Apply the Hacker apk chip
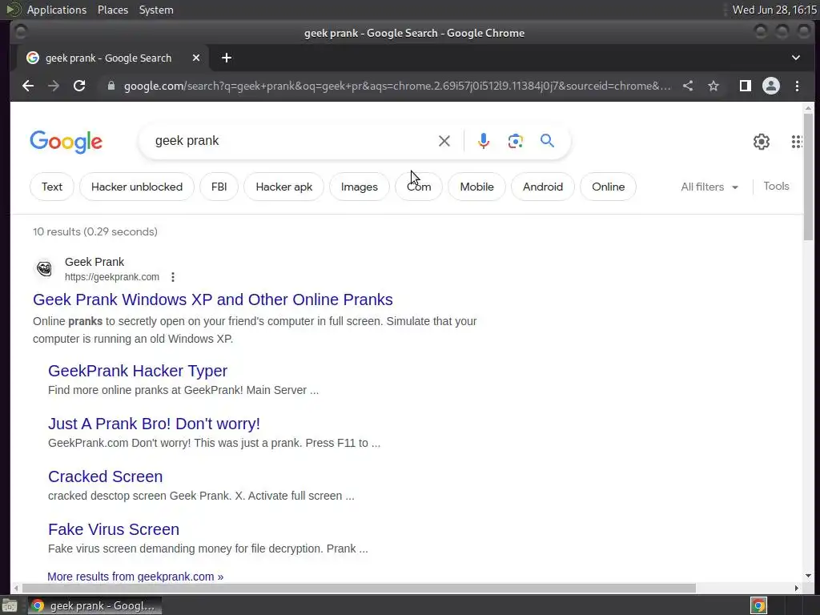This screenshot has width=820, height=615. point(284,187)
